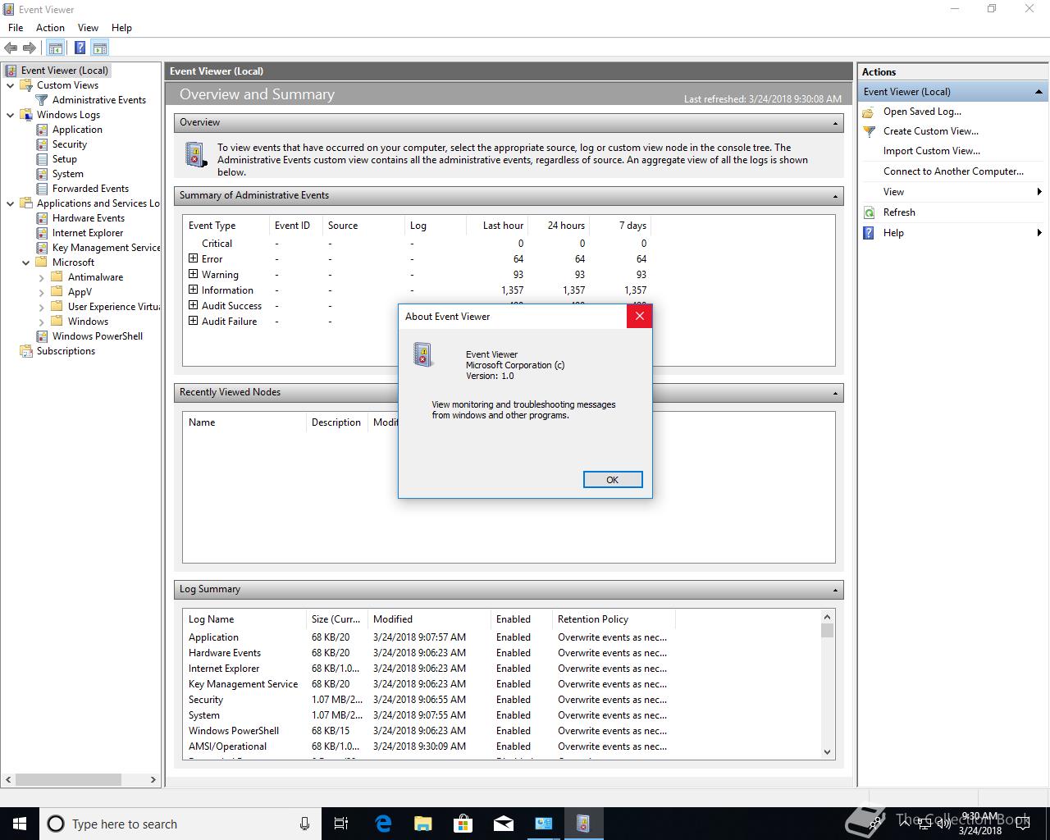Screen dimensions: 1050x840
Task: Click Administrative Events filter icon in tree
Action: click(42, 100)
